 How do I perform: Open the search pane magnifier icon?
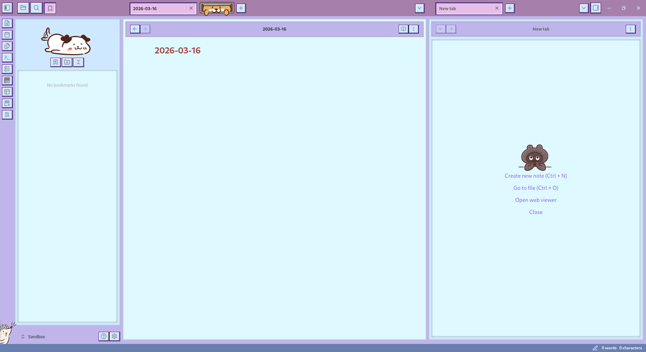(36, 8)
